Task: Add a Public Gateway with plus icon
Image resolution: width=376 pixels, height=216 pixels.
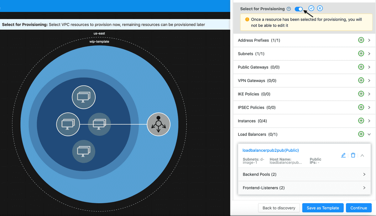Action: (361, 67)
